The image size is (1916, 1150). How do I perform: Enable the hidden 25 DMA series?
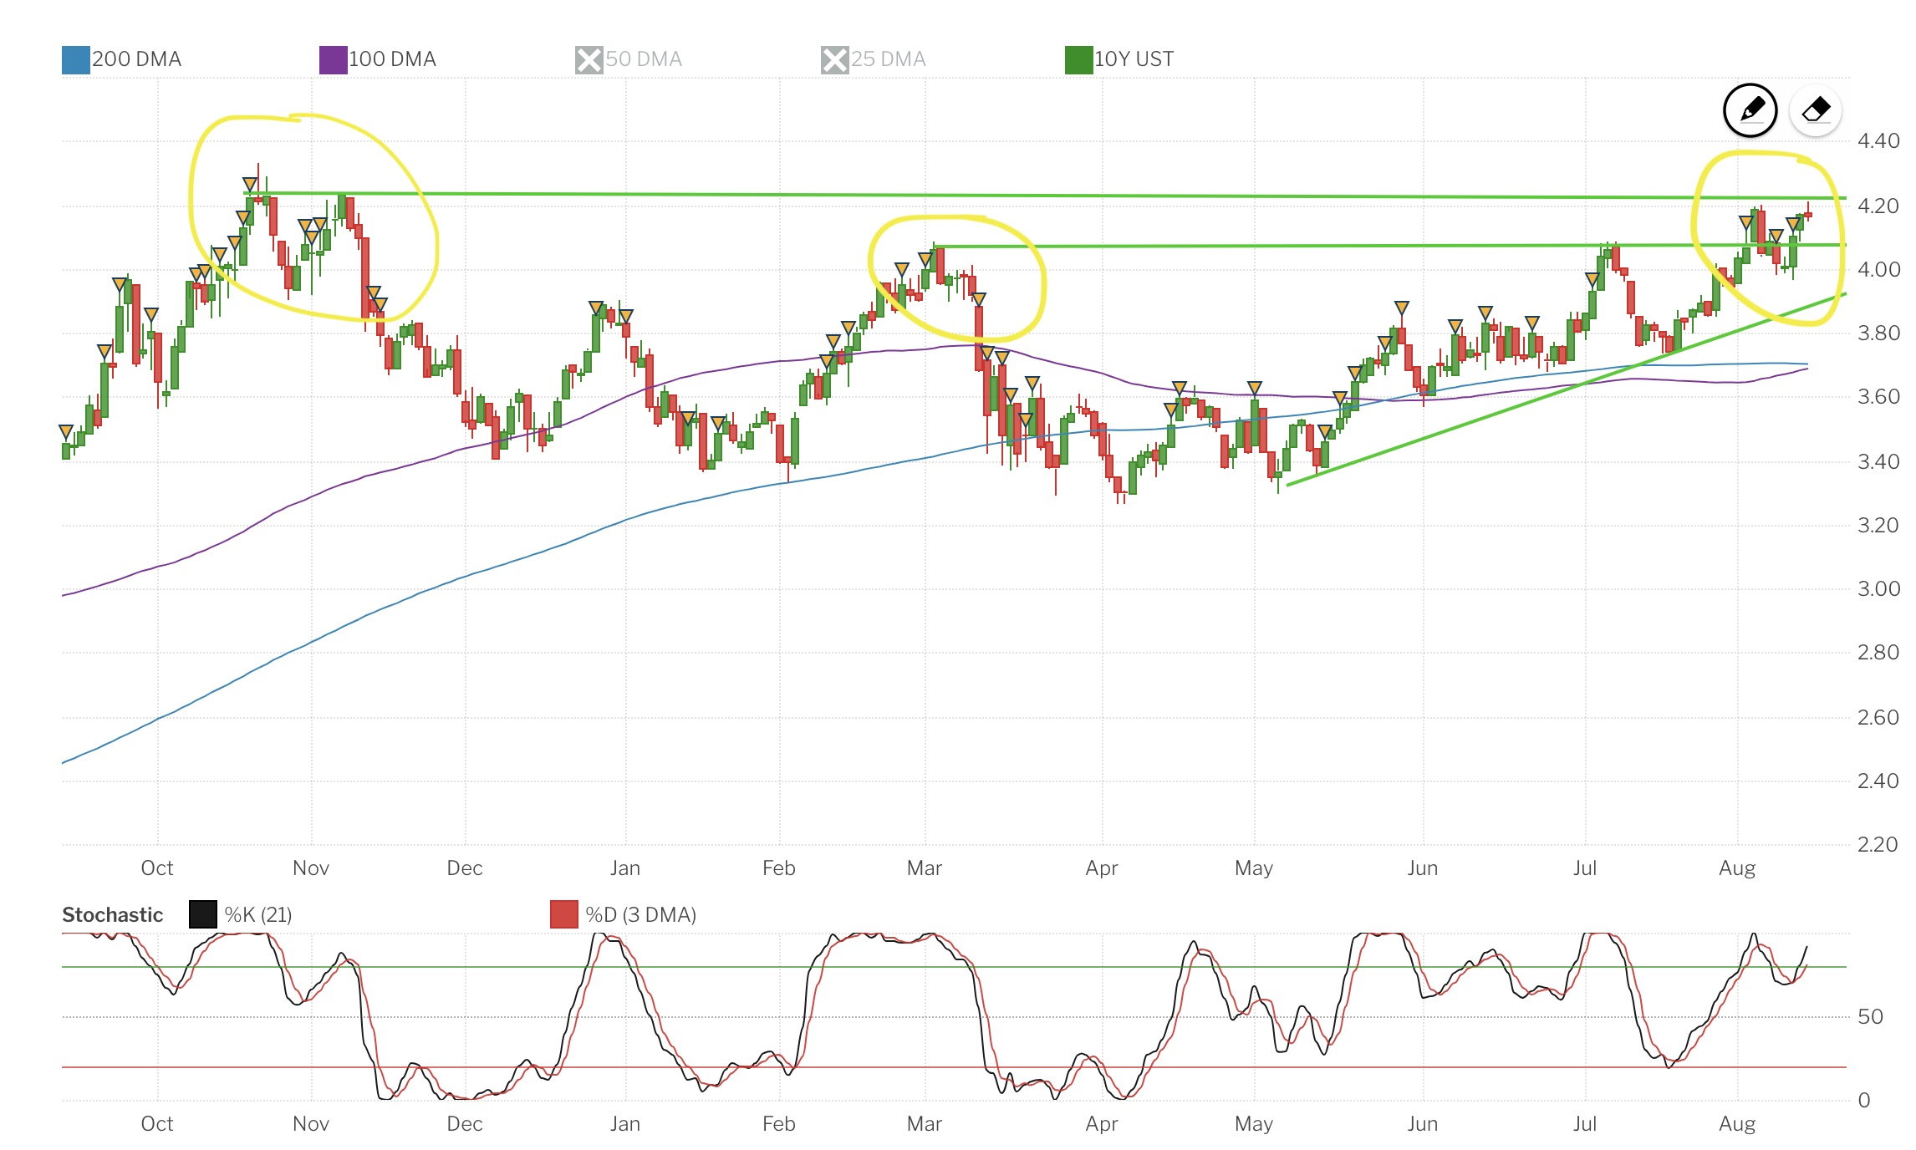point(835,60)
